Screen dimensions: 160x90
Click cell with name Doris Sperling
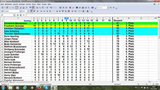click(x=18, y=36)
